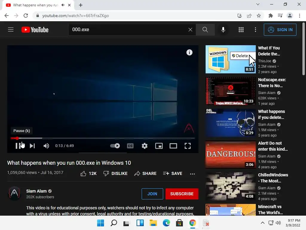Open the player settings gear
This screenshot has width=306, height=230.
click(144, 146)
